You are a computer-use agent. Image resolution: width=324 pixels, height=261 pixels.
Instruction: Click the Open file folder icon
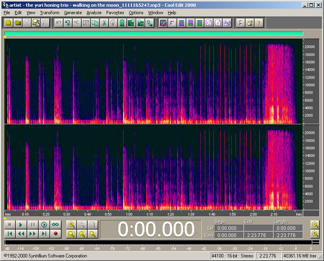pos(18,23)
